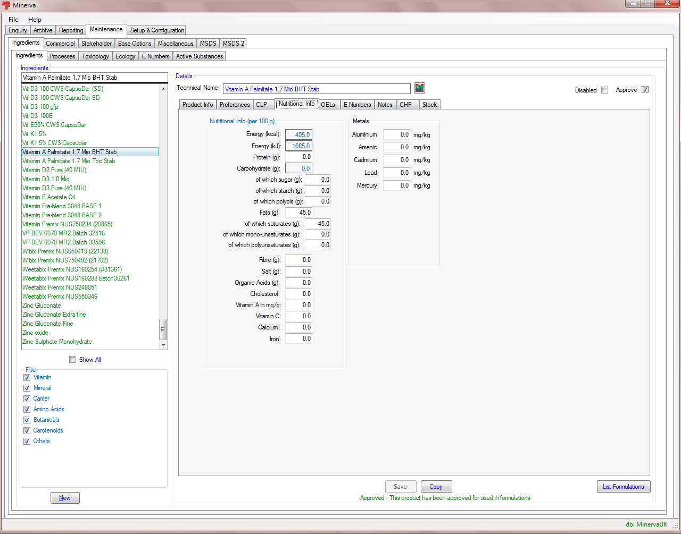Uncheck the Mineral filter
681x534 pixels.
(x=27, y=388)
